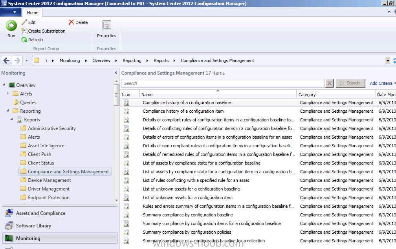Image resolution: width=396 pixels, height=249 pixels.
Task: Open navigation history dropdown arrow
Action: (26, 60)
